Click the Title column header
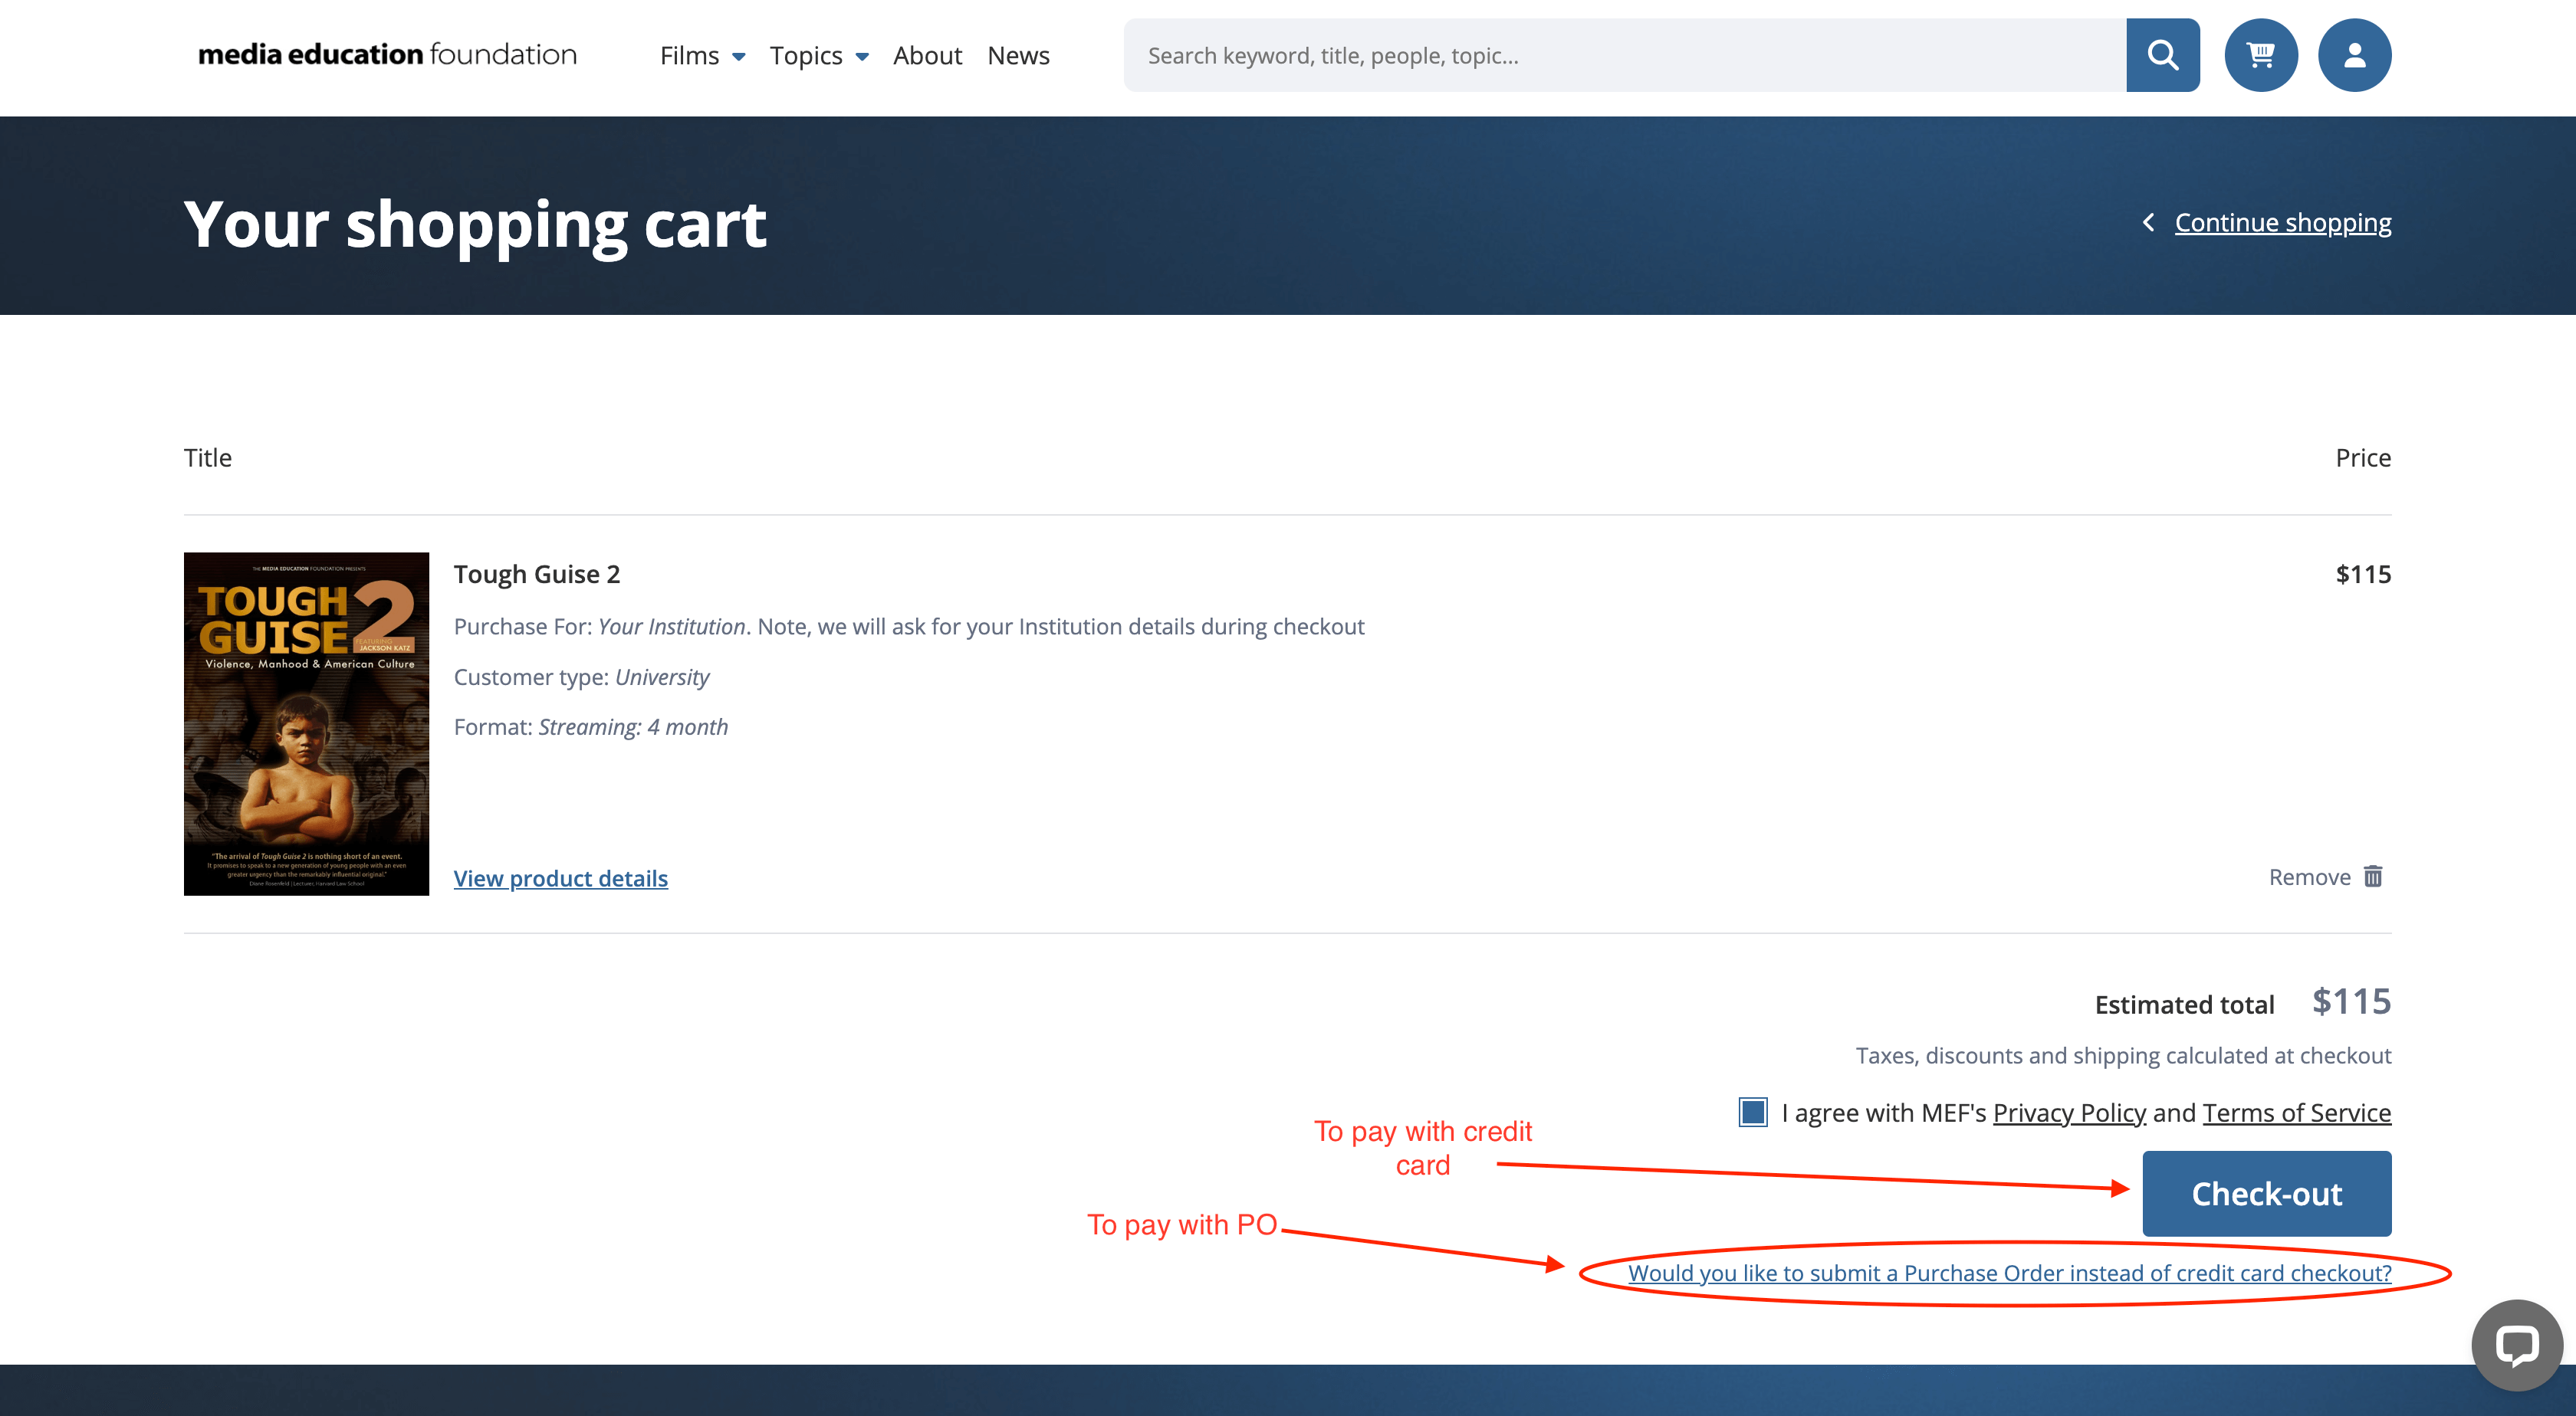 click(x=208, y=457)
